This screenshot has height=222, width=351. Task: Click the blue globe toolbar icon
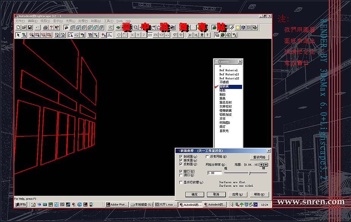(243, 27)
